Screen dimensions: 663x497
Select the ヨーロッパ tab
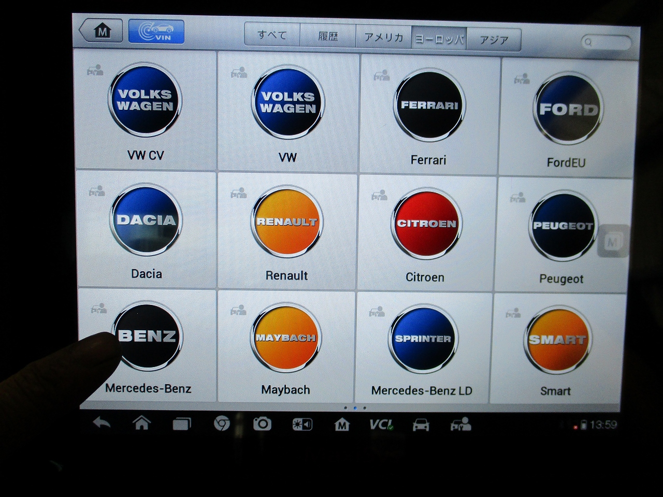tap(439, 39)
